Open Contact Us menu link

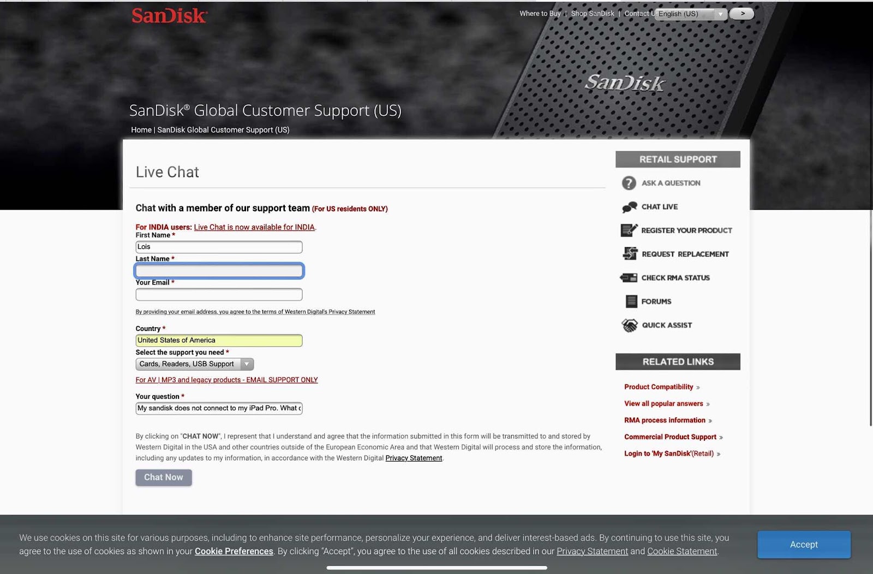pos(639,14)
